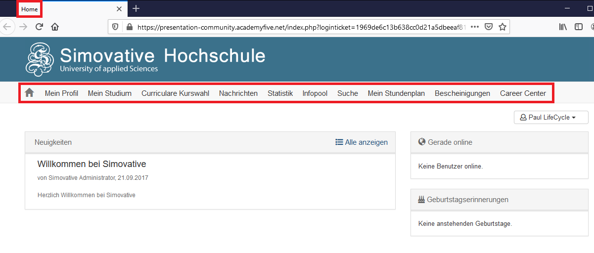
Task: Click the home icon in navigation bar
Action: (29, 93)
